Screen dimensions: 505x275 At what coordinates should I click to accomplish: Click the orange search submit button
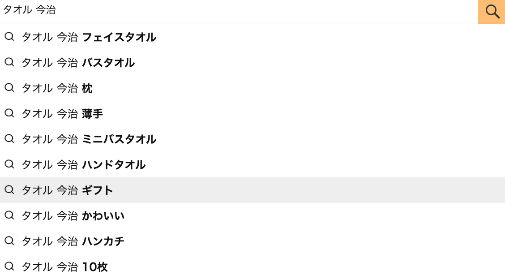[x=492, y=12]
